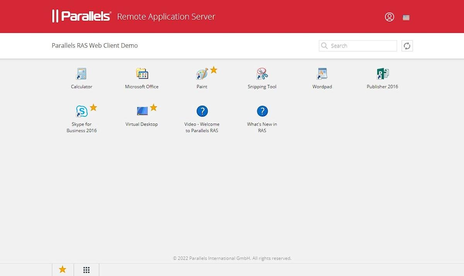The image size is (464, 276).
Task: Click the Microsoft Office label text
Action: (142, 87)
